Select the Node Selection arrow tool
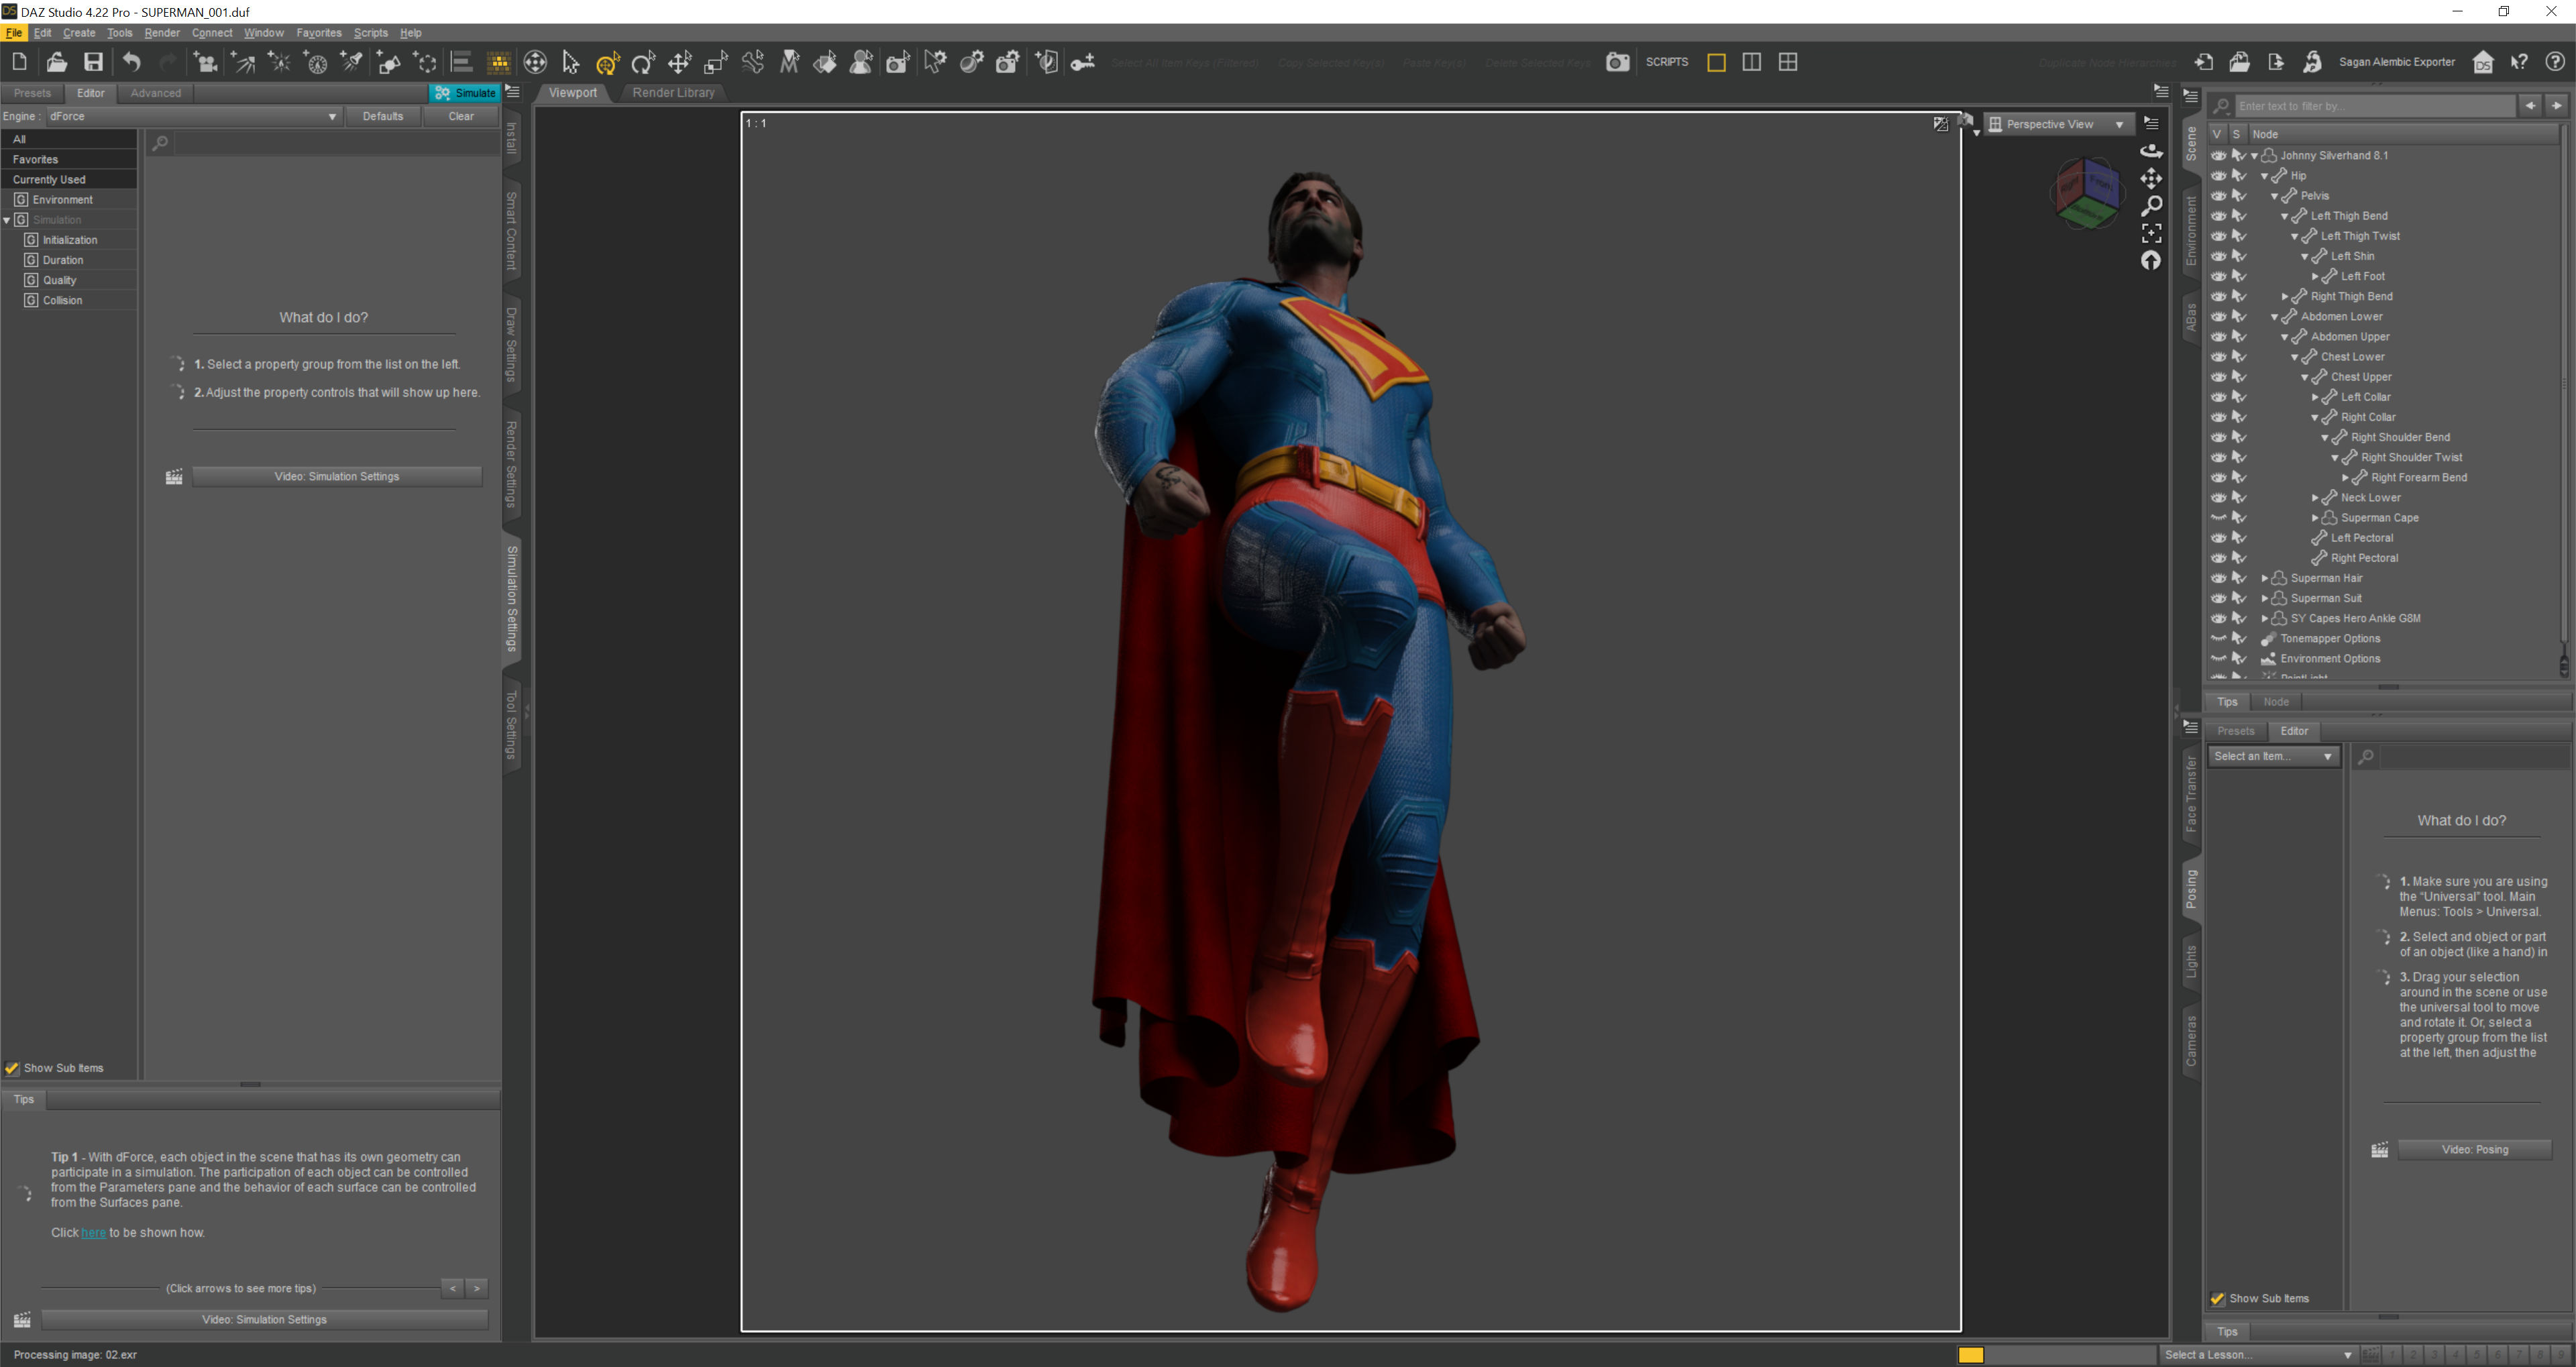 (x=571, y=62)
